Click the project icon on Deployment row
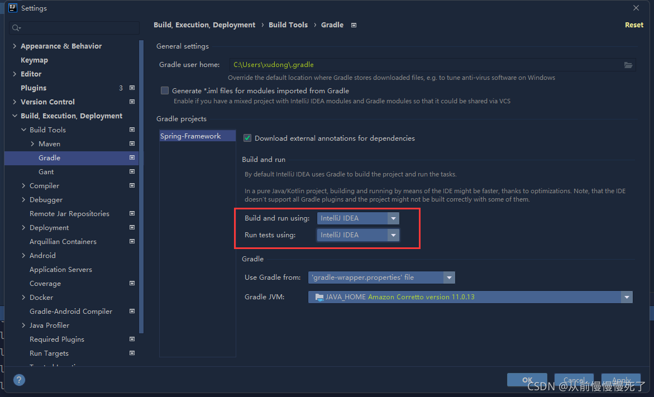654x397 pixels. click(132, 228)
